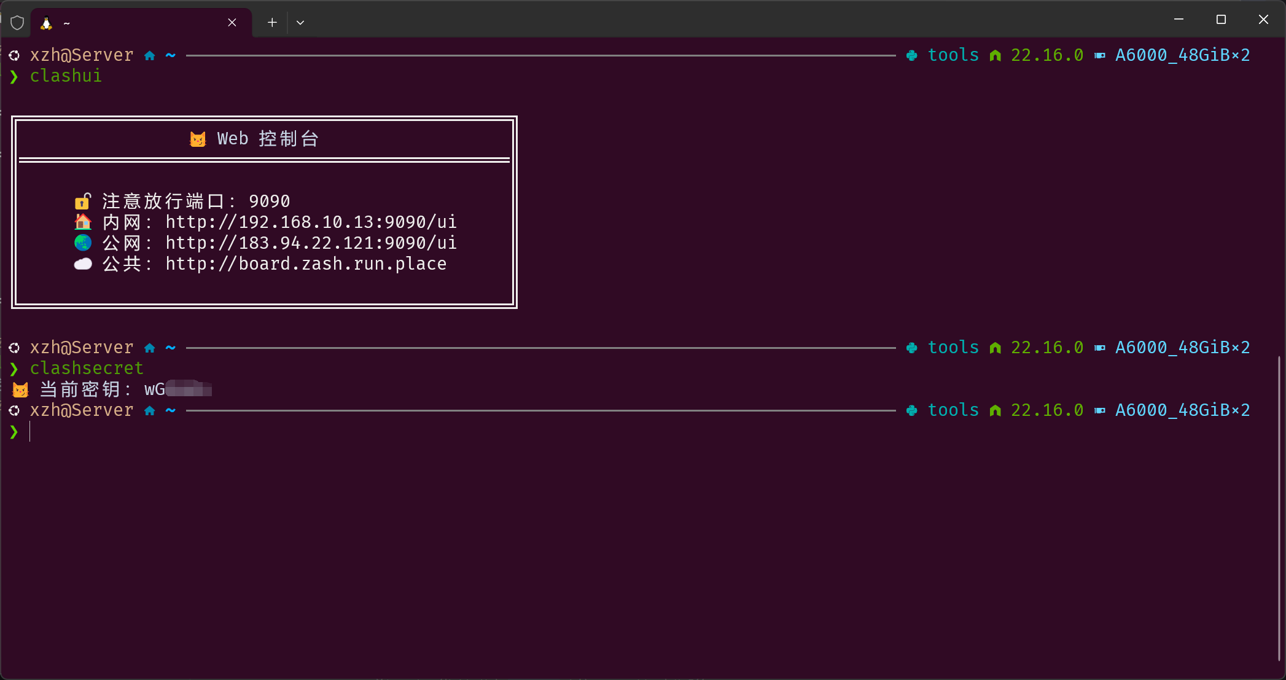The height and width of the screenshot is (680, 1286).
Task: Click the unlocked padlock icon
Action: click(x=83, y=201)
